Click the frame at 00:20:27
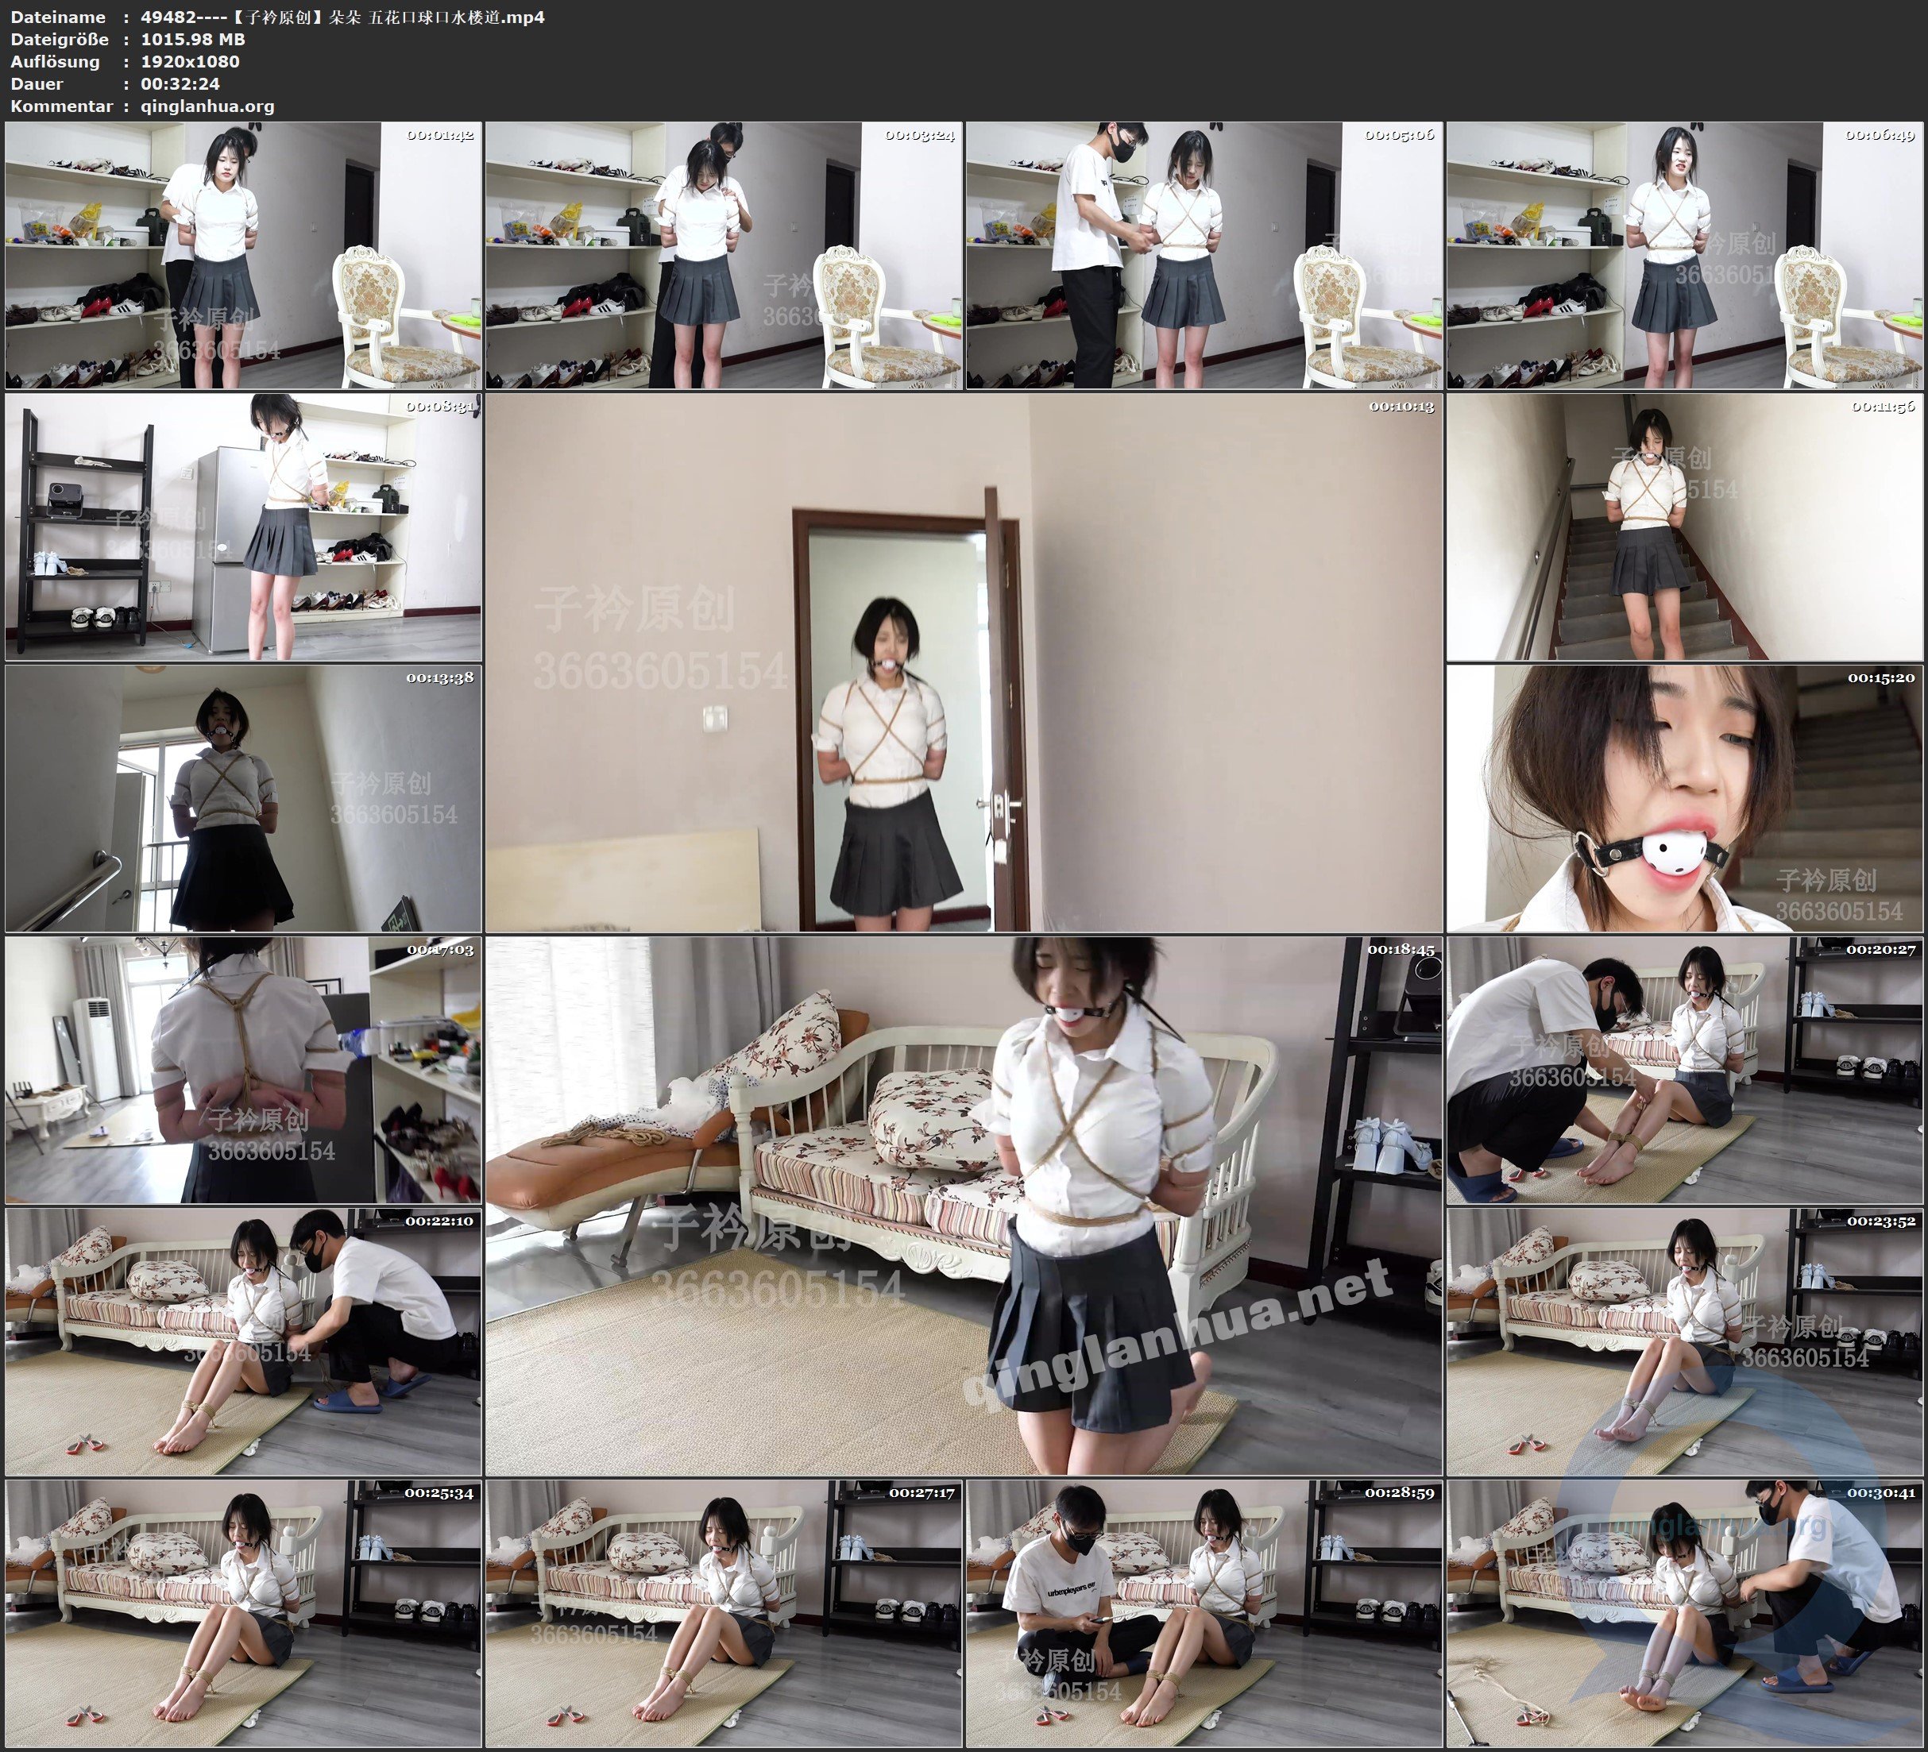The image size is (1928, 1752). click(1685, 1070)
